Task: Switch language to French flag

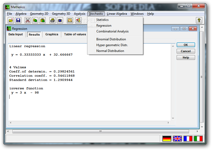Action: click(188, 139)
